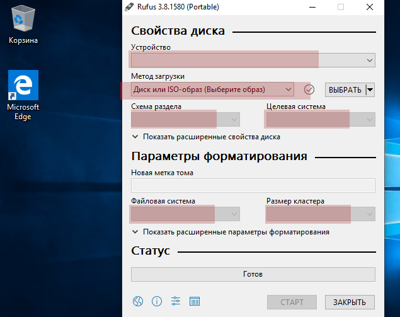This screenshot has width=400, height=317.
Task: Click the ВЫБРАТЬ button
Action: (x=345, y=90)
